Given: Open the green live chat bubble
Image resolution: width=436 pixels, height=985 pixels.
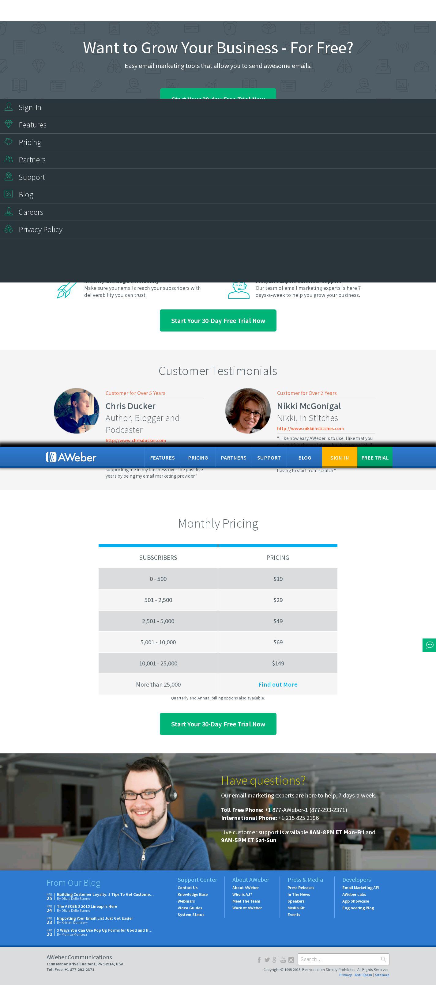Looking at the screenshot, I should 429,645.
